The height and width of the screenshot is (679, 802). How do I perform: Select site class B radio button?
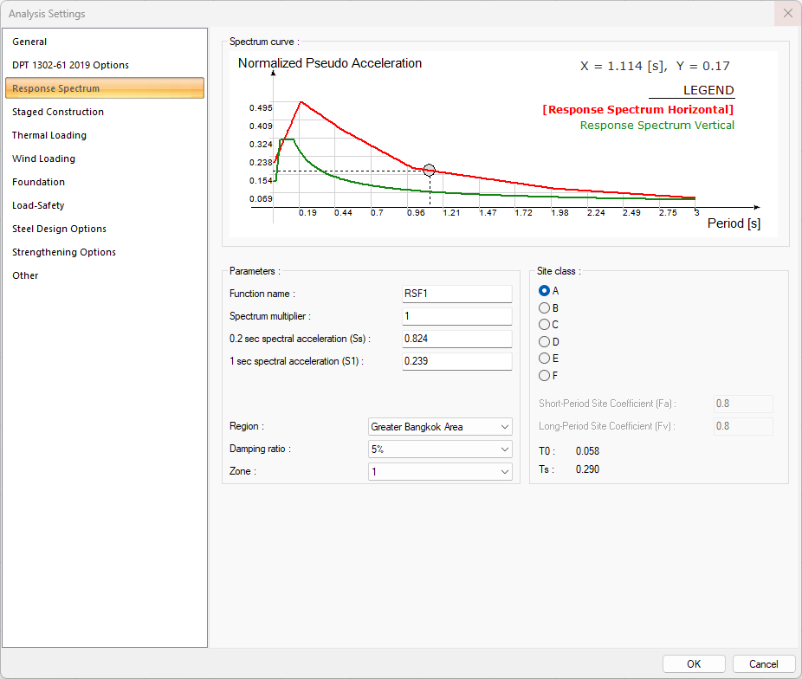click(x=545, y=307)
